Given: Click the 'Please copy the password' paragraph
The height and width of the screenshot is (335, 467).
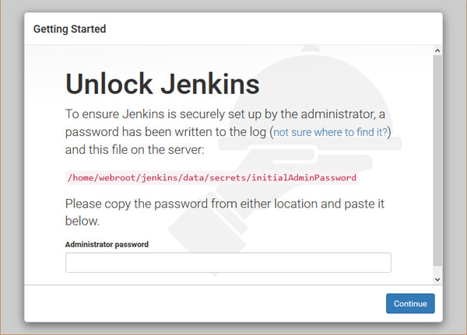Looking at the screenshot, I should point(225,212).
